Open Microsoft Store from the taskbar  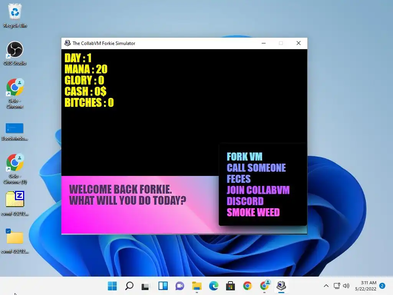[x=230, y=286]
